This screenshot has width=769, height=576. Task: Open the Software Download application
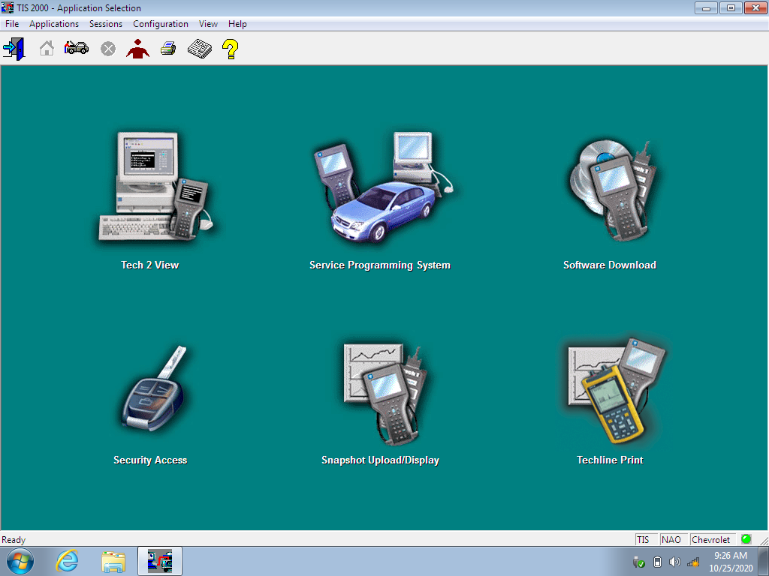609,189
